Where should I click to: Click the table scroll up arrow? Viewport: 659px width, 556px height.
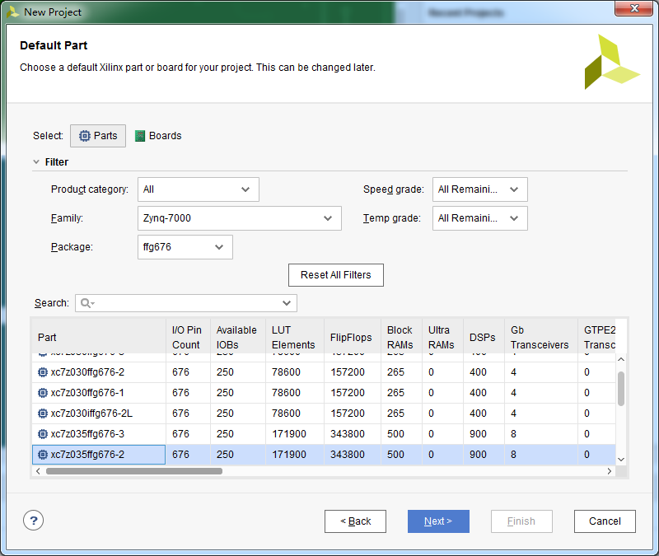[621, 359]
